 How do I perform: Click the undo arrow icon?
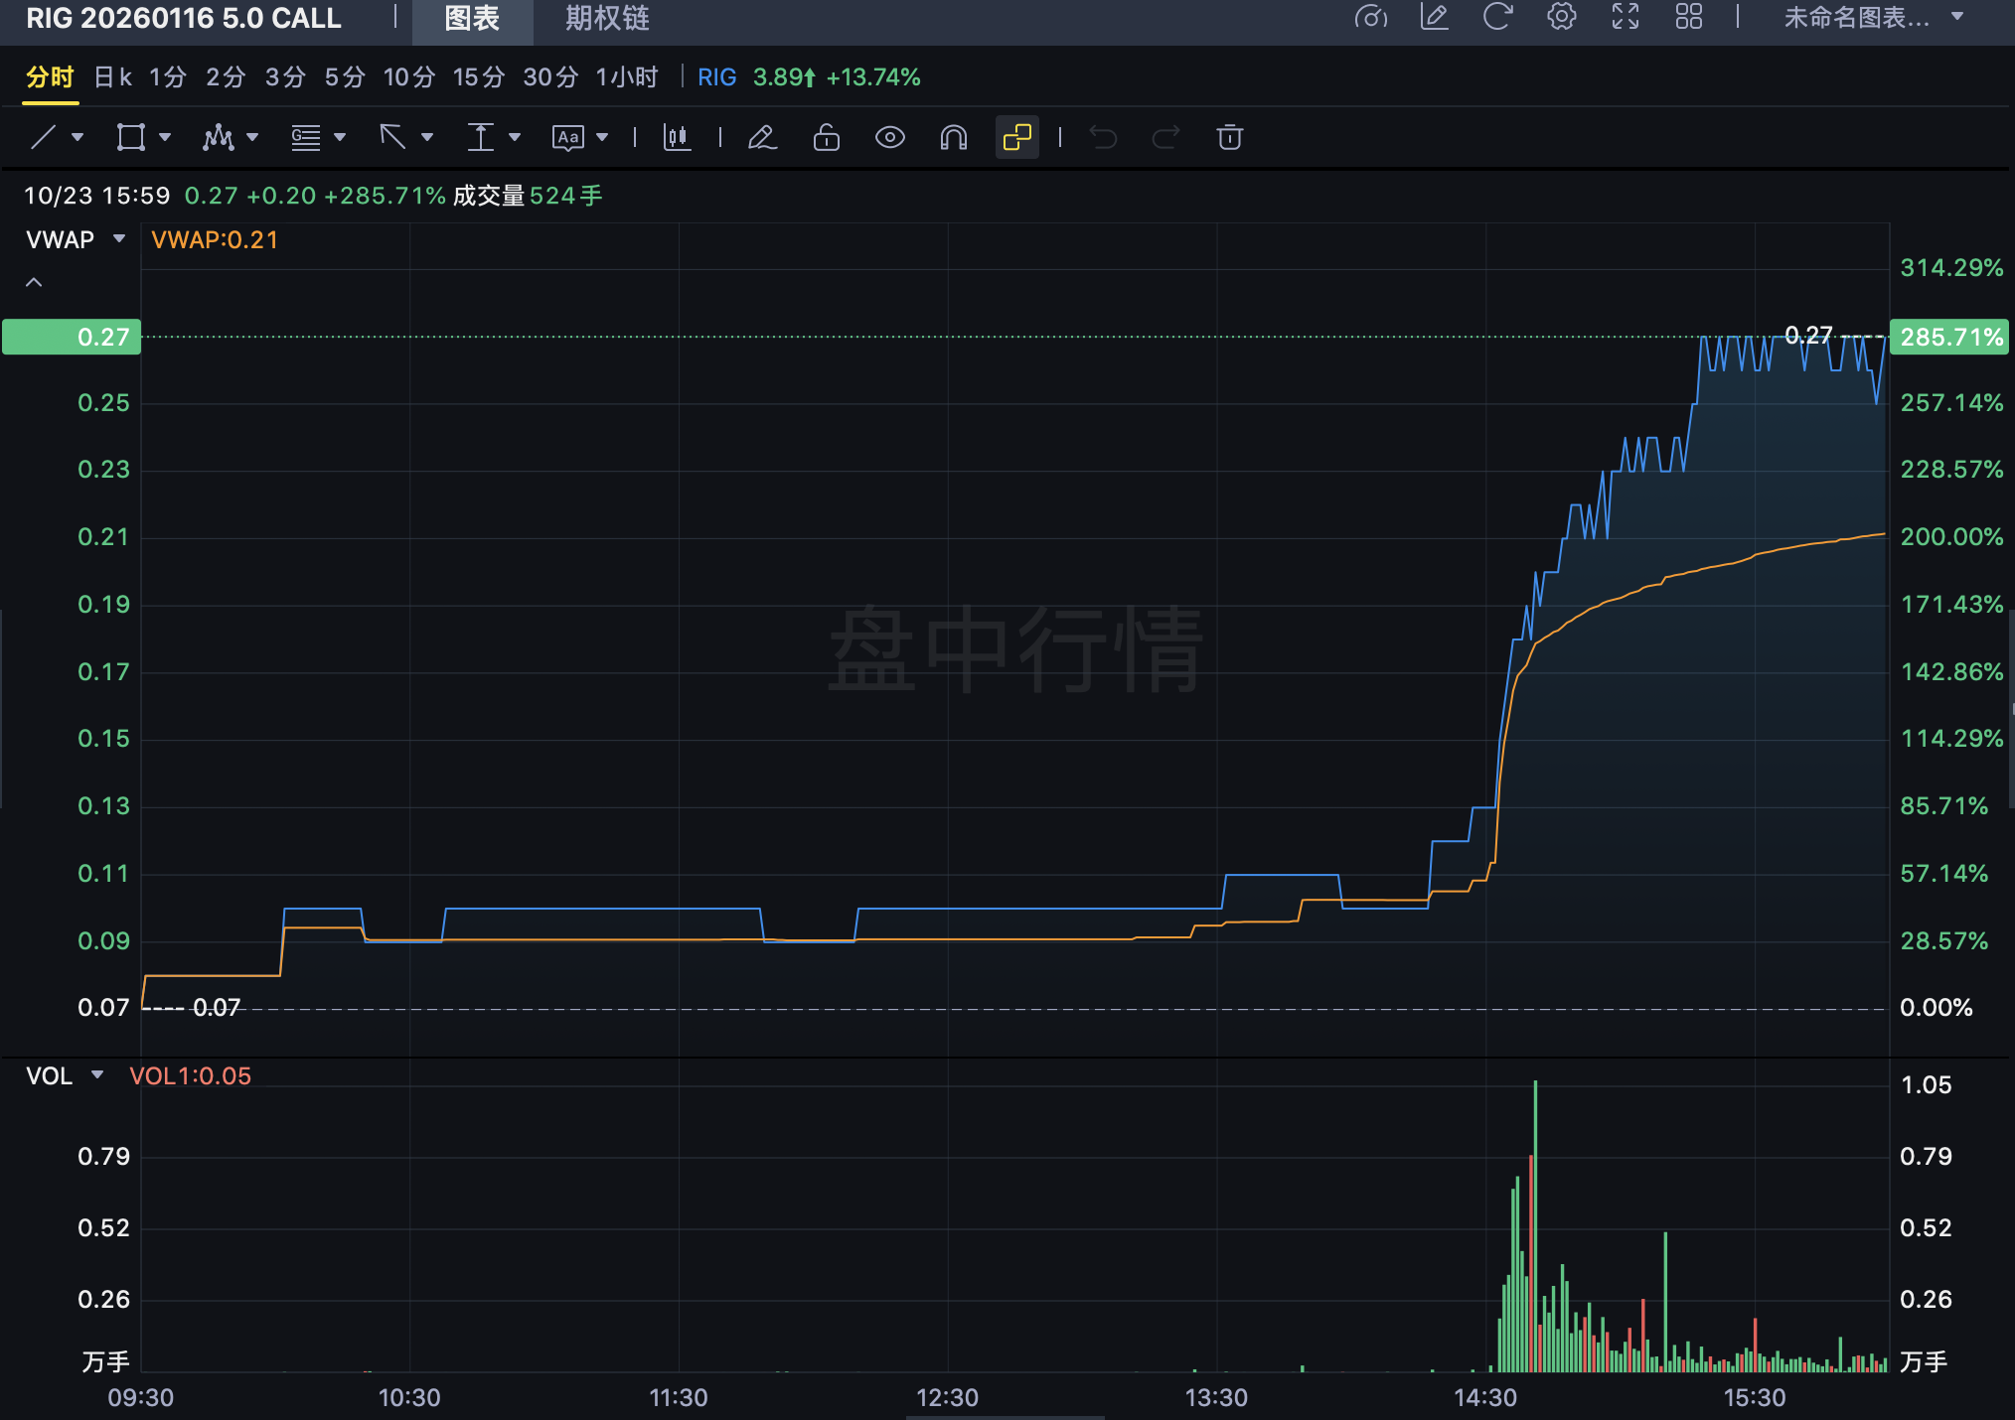[x=1103, y=137]
